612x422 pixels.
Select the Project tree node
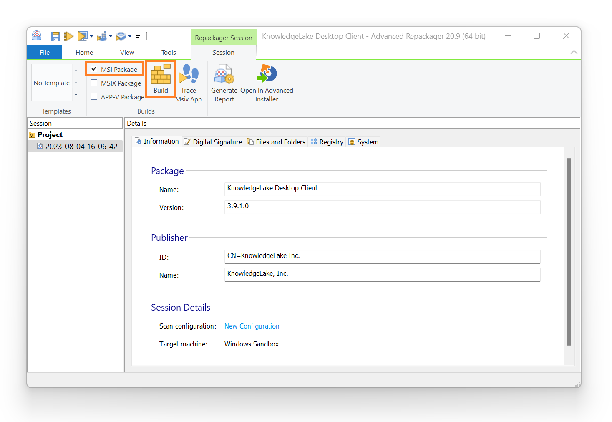point(50,135)
